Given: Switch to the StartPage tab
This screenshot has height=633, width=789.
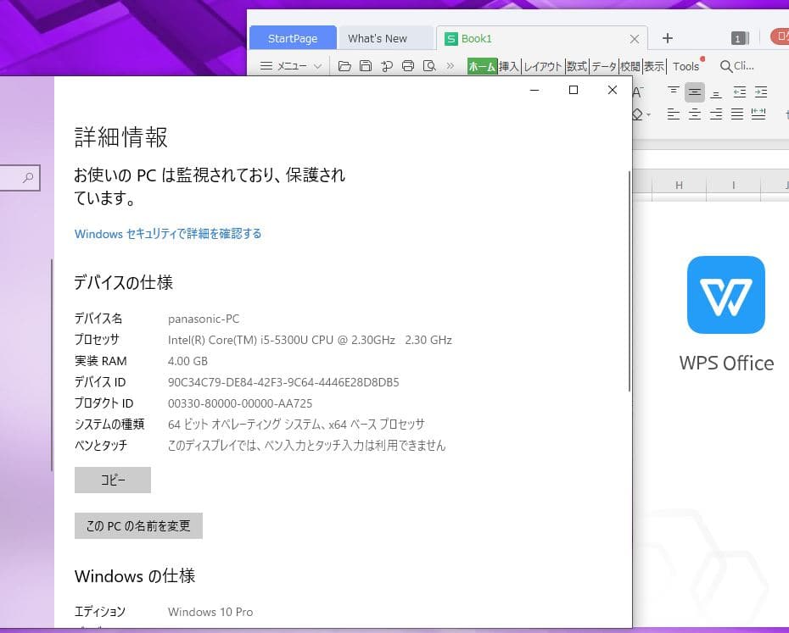Looking at the screenshot, I should coord(293,38).
